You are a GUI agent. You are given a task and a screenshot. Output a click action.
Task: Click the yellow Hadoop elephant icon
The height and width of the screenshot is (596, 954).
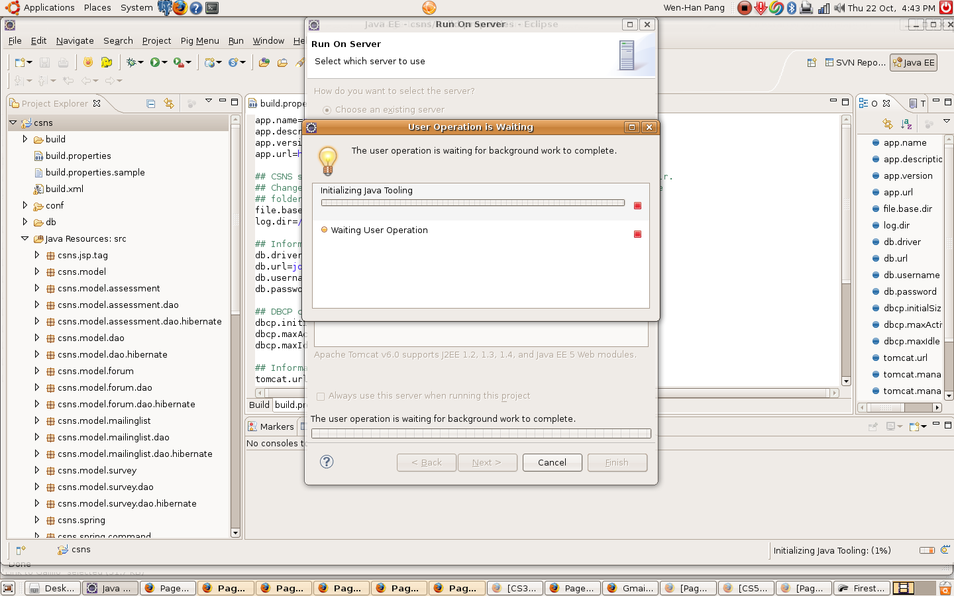106,62
